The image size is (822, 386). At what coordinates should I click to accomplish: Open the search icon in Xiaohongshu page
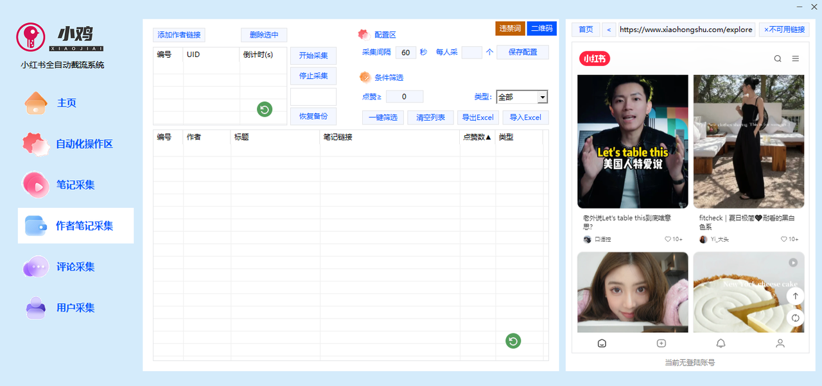[778, 59]
